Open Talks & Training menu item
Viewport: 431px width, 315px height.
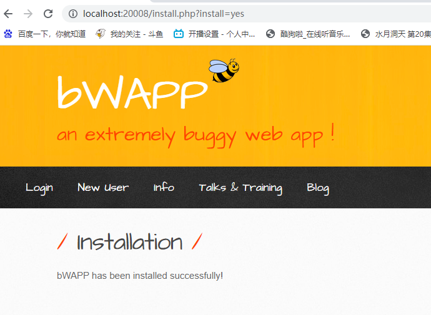coord(240,188)
